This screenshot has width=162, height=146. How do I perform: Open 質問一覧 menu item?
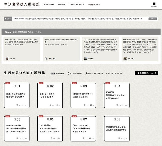(x=62, y=5)
